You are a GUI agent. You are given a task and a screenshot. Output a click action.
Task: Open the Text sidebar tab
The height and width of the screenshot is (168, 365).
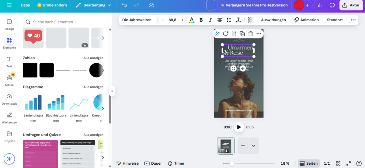(x=9, y=62)
